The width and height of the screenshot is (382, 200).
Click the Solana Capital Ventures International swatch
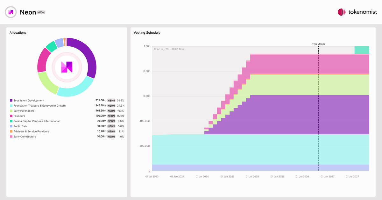(11, 121)
